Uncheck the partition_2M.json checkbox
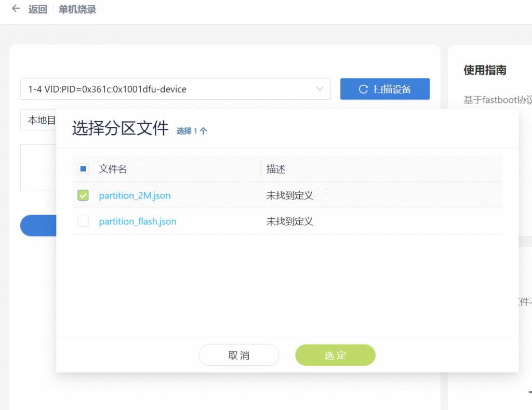The width and height of the screenshot is (532, 410). [x=83, y=195]
